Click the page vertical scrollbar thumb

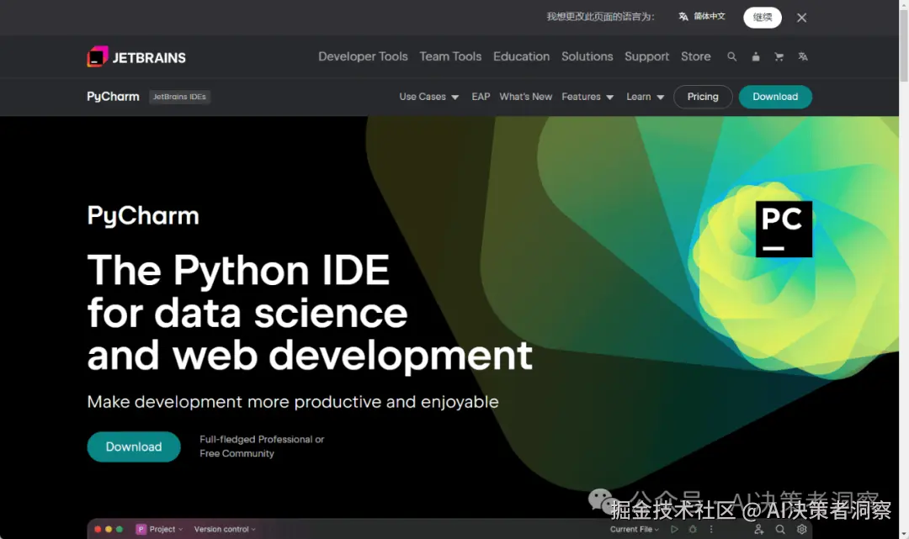[904, 45]
